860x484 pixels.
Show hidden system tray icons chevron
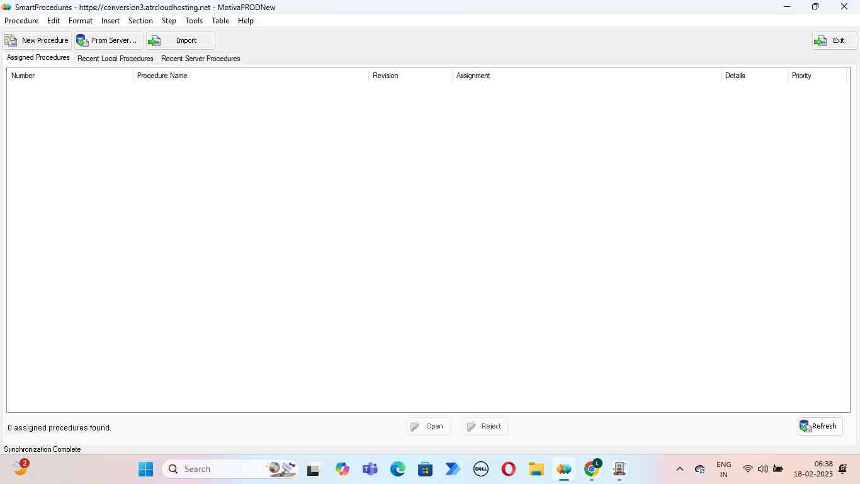[x=679, y=470]
